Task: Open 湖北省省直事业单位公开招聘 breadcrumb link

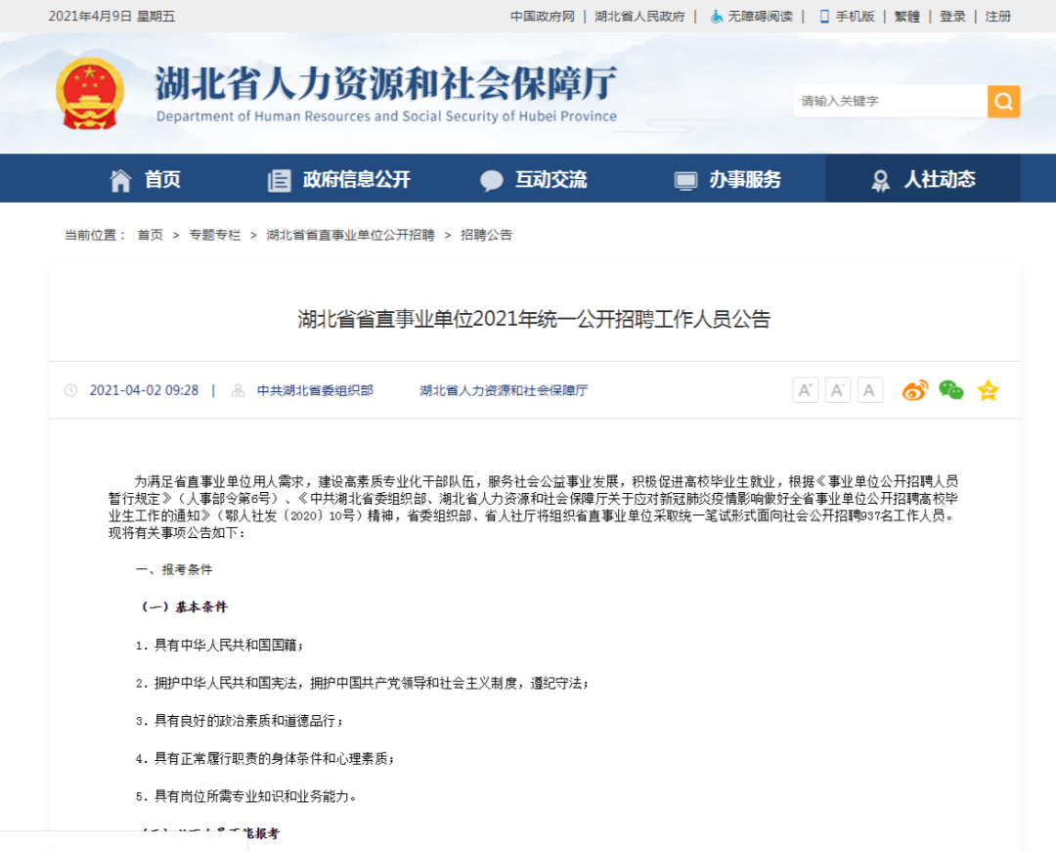Action: (x=350, y=235)
